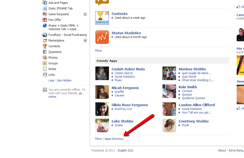This screenshot has height=158, width=244.
Task: Click the Links icon in sidebar
Action: [45, 75]
